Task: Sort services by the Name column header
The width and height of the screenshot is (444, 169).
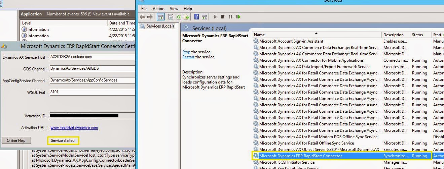Action: tap(317, 35)
